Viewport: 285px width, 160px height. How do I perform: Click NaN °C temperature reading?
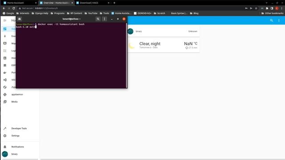(191, 44)
